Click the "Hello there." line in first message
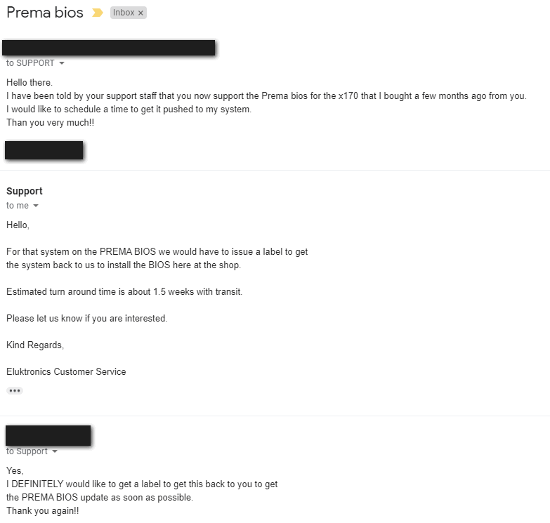 pyautogui.click(x=30, y=83)
